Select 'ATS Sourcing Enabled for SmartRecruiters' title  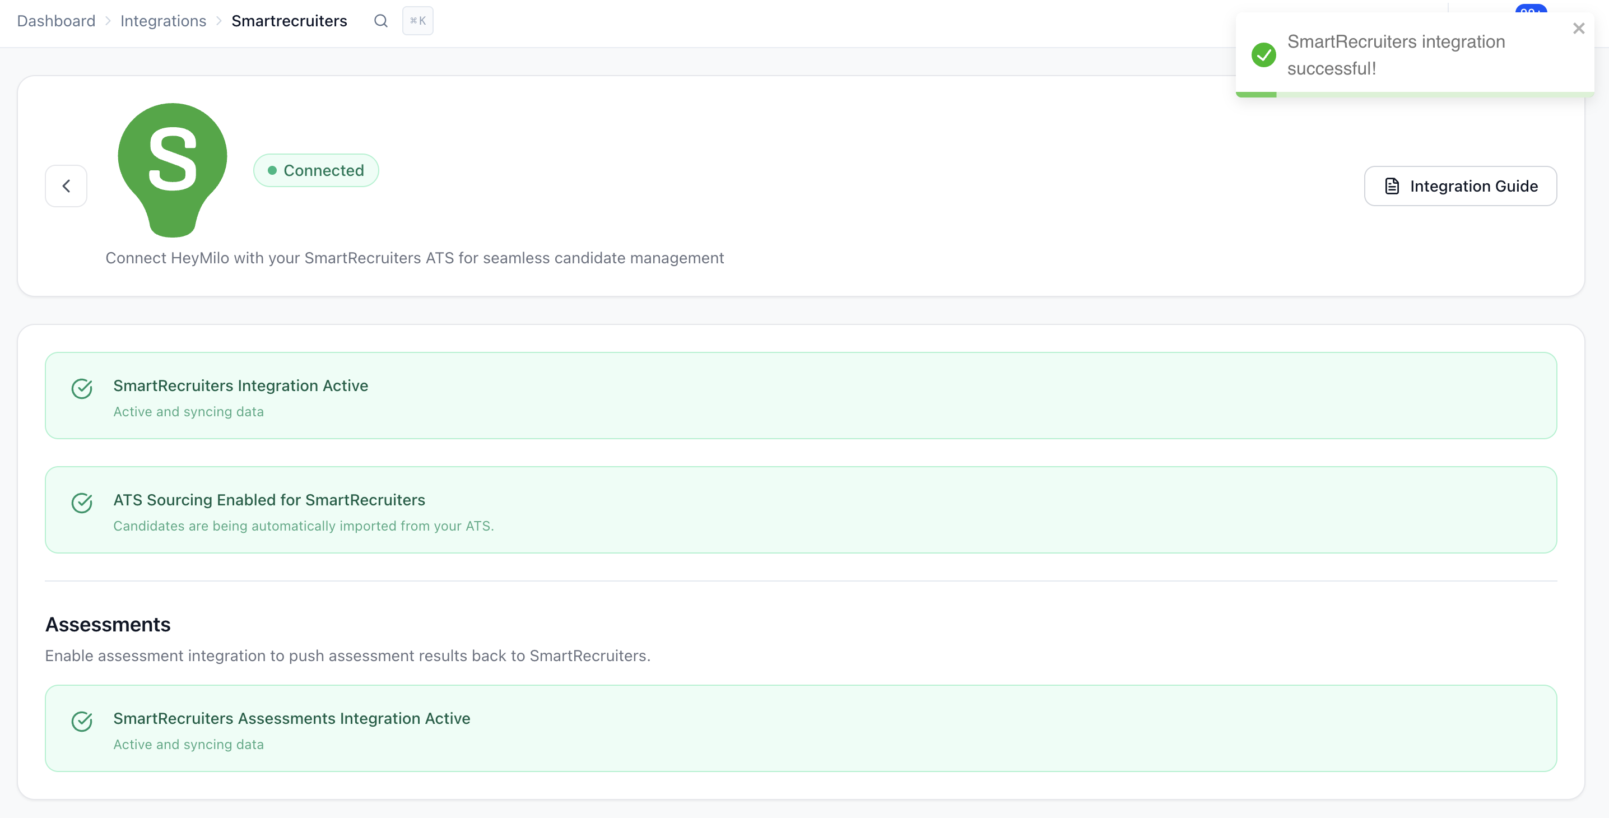pyautogui.click(x=269, y=500)
